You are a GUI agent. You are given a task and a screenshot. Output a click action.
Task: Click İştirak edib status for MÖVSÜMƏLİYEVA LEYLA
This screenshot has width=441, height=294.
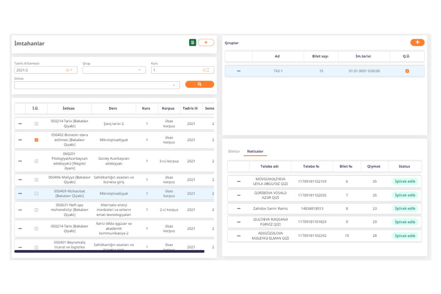click(405, 181)
